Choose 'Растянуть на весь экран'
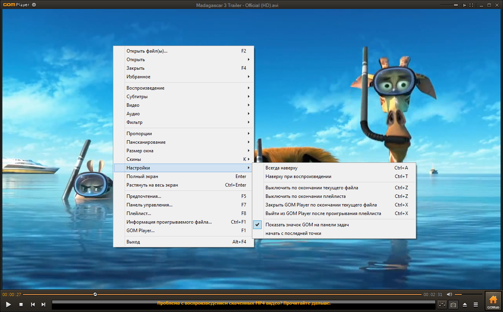Screen dimensions: 503x312 183,185
